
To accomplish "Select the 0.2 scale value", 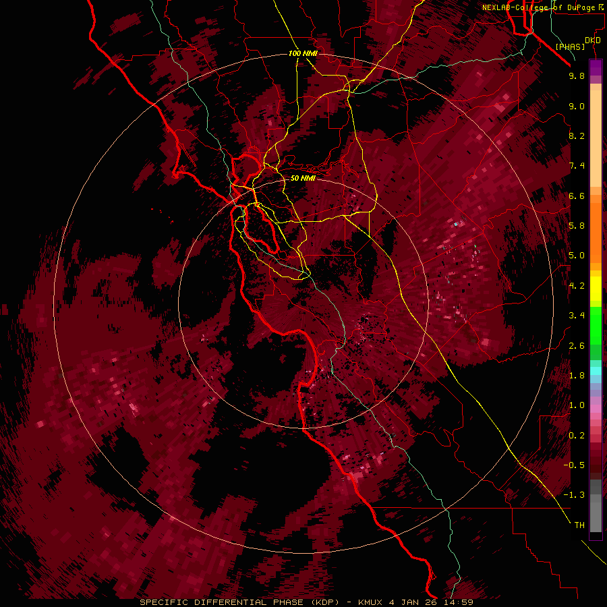I will click(577, 436).
